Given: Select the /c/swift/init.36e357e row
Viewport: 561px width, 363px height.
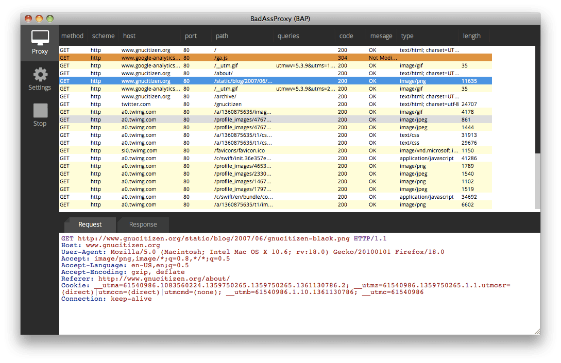Looking at the screenshot, I should click(276, 159).
